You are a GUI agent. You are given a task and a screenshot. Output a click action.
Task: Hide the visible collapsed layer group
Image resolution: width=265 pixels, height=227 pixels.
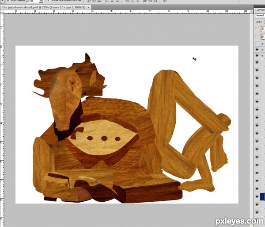pyautogui.click(x=257, y=50)
